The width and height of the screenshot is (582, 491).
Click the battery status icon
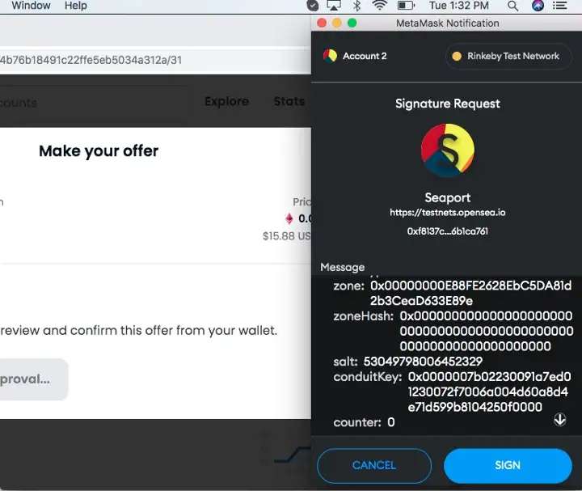406,6
